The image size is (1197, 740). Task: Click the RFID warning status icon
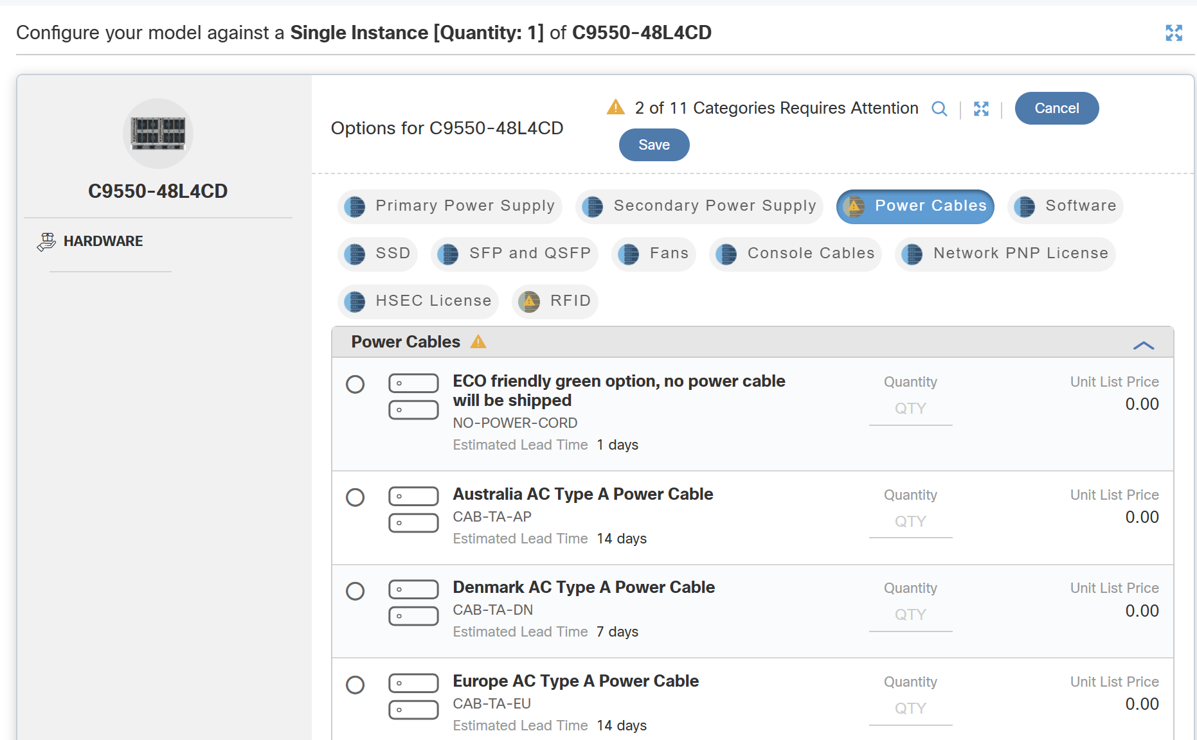pos(529,302)
